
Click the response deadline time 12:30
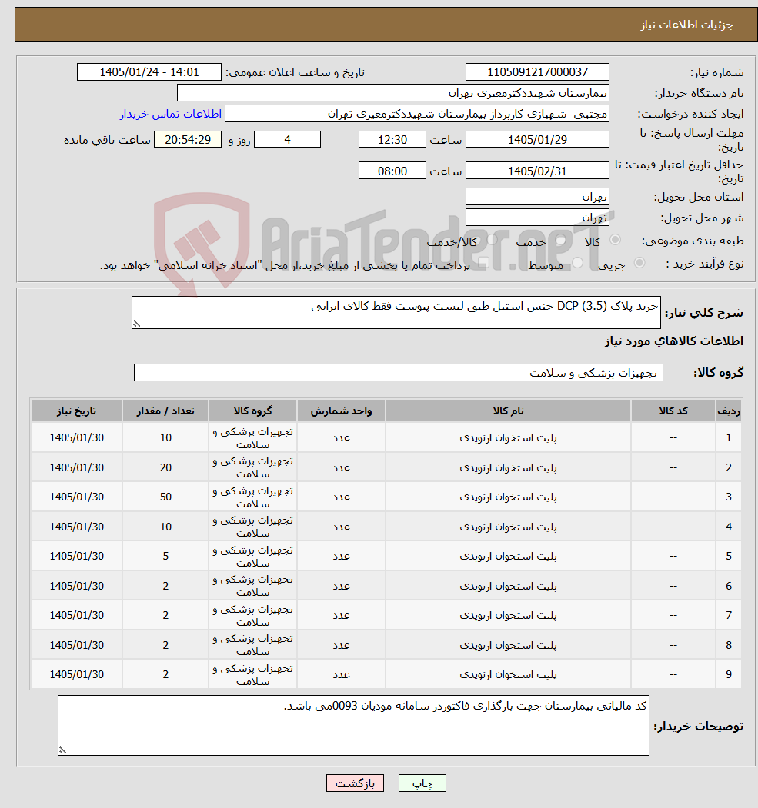tap(392, 140)
